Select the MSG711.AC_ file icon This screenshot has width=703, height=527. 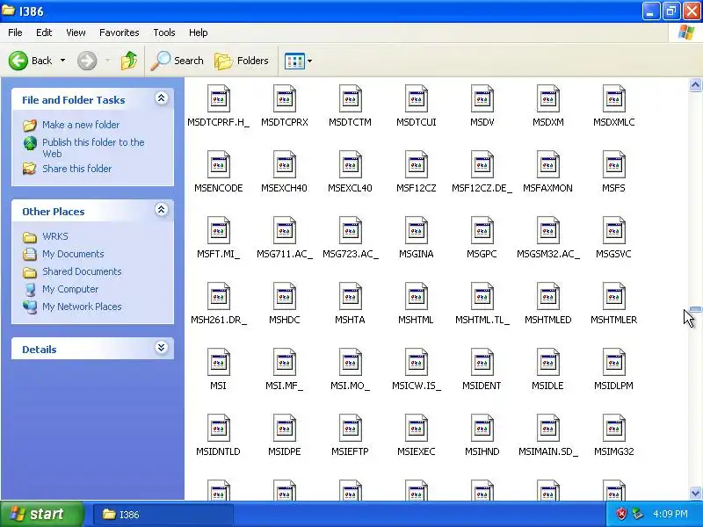284,230
